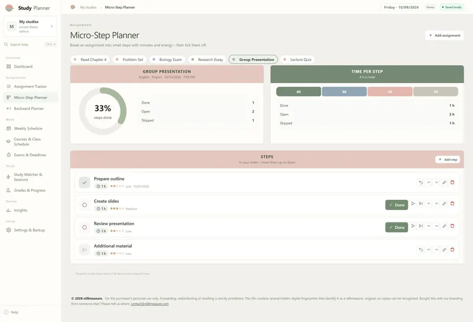Toggle skipped marker on Additional material
The height and width of the screenshot is (322, 473).
coord(85,250)
